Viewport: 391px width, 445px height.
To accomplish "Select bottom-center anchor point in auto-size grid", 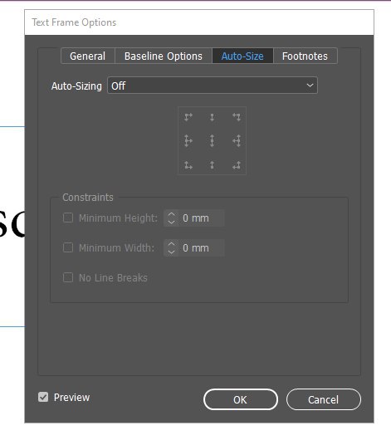I will [212, 165].
